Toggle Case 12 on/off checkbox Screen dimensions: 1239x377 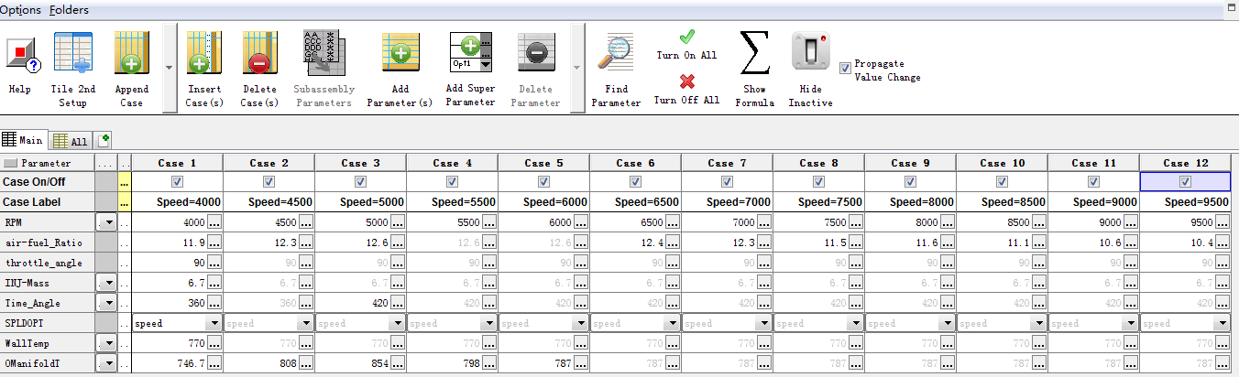coord(1185,182)
